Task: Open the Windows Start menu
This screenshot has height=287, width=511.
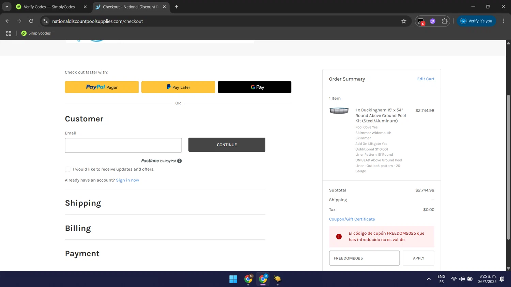Action: click(x=233, y=279)
